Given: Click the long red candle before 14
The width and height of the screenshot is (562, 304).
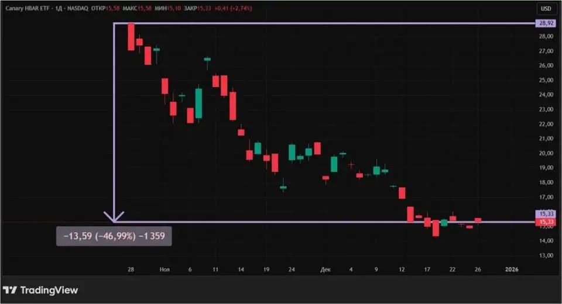Looking at the screenshot, I should click(232, 106).
